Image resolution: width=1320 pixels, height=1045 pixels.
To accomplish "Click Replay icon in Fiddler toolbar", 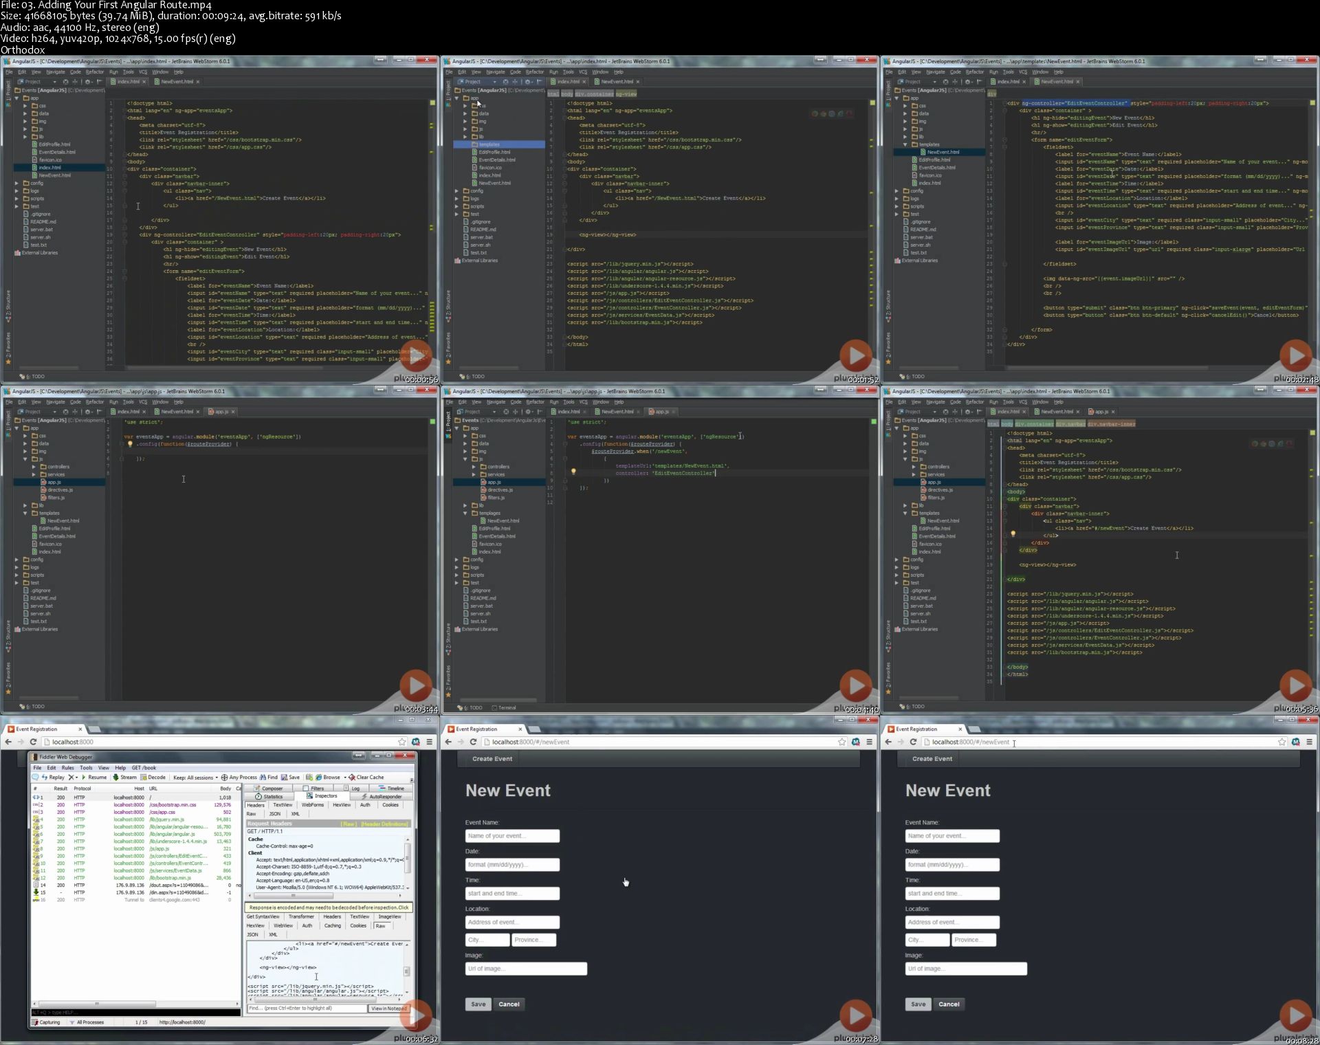I will point(45,777).
